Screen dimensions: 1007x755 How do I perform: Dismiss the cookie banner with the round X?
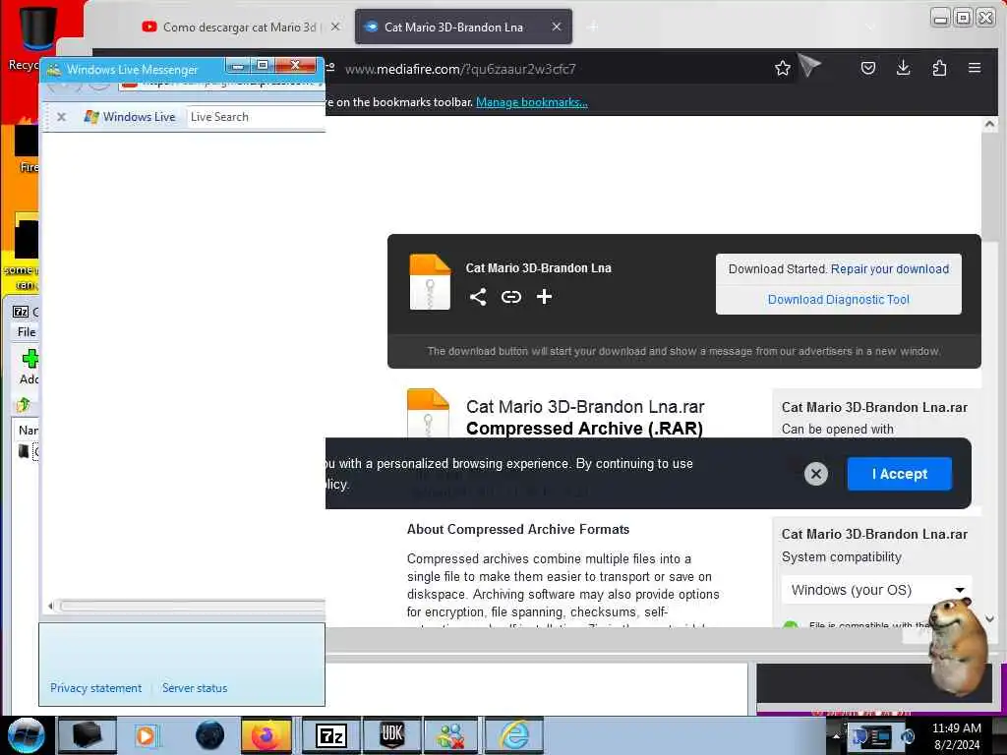[x=815, y=474]
